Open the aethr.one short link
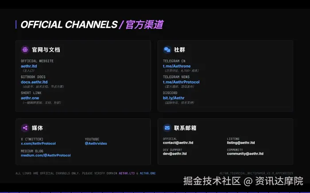Screen dimensions: 310x193 click(30, 98)
